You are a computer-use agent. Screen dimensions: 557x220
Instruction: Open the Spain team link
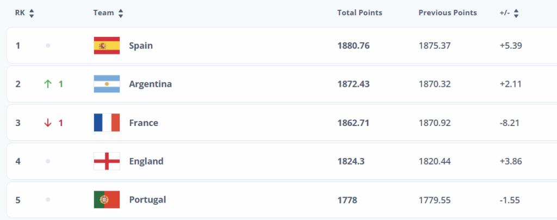[x=141, y=46]
